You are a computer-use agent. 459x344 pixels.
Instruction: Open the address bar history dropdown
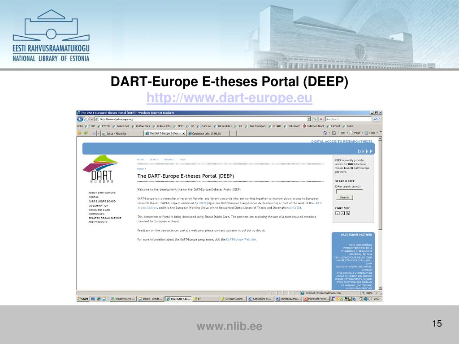click(x=308, y=119)
